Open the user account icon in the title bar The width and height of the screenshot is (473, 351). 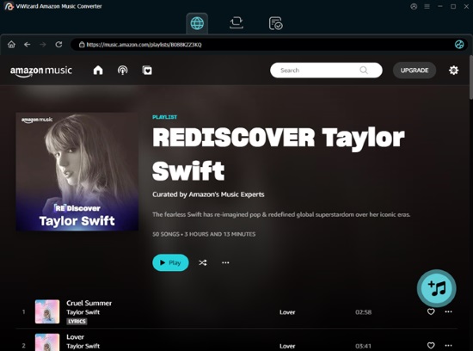[x=414, y=6]
